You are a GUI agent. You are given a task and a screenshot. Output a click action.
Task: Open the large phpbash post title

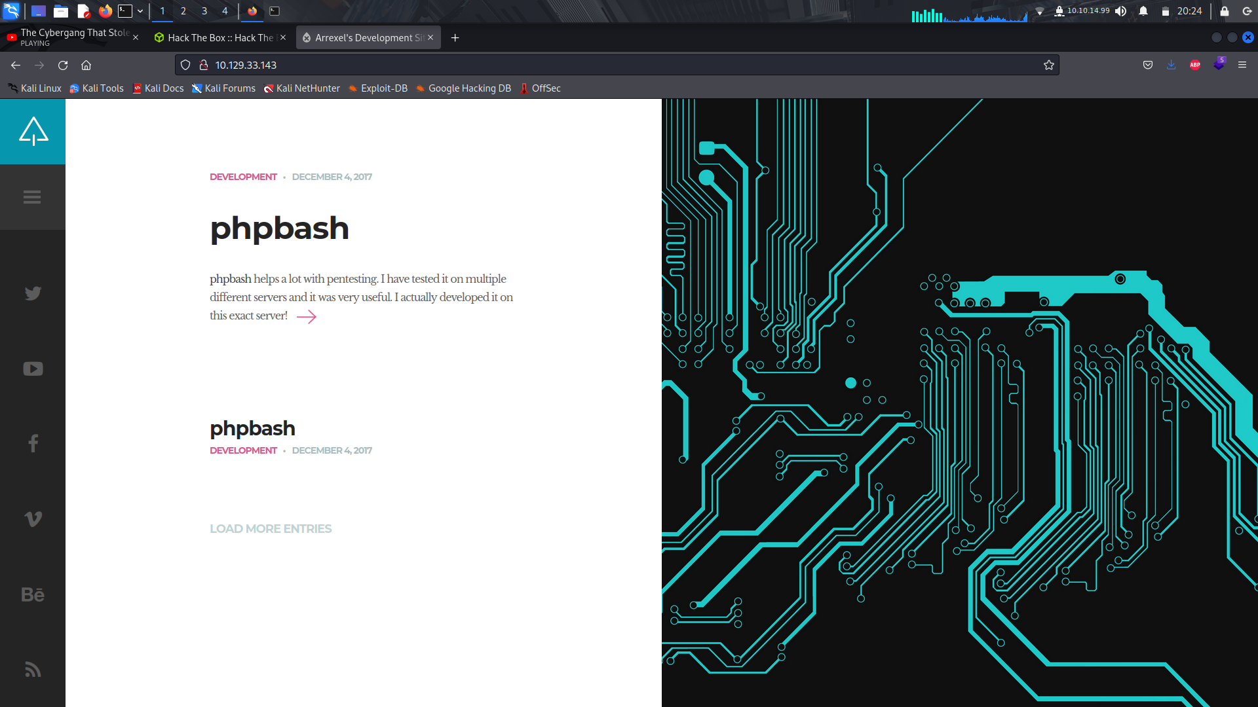279,228
